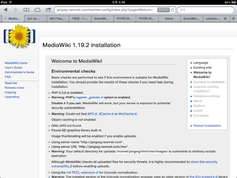Click the WinCache link

(x=128, y=114)
